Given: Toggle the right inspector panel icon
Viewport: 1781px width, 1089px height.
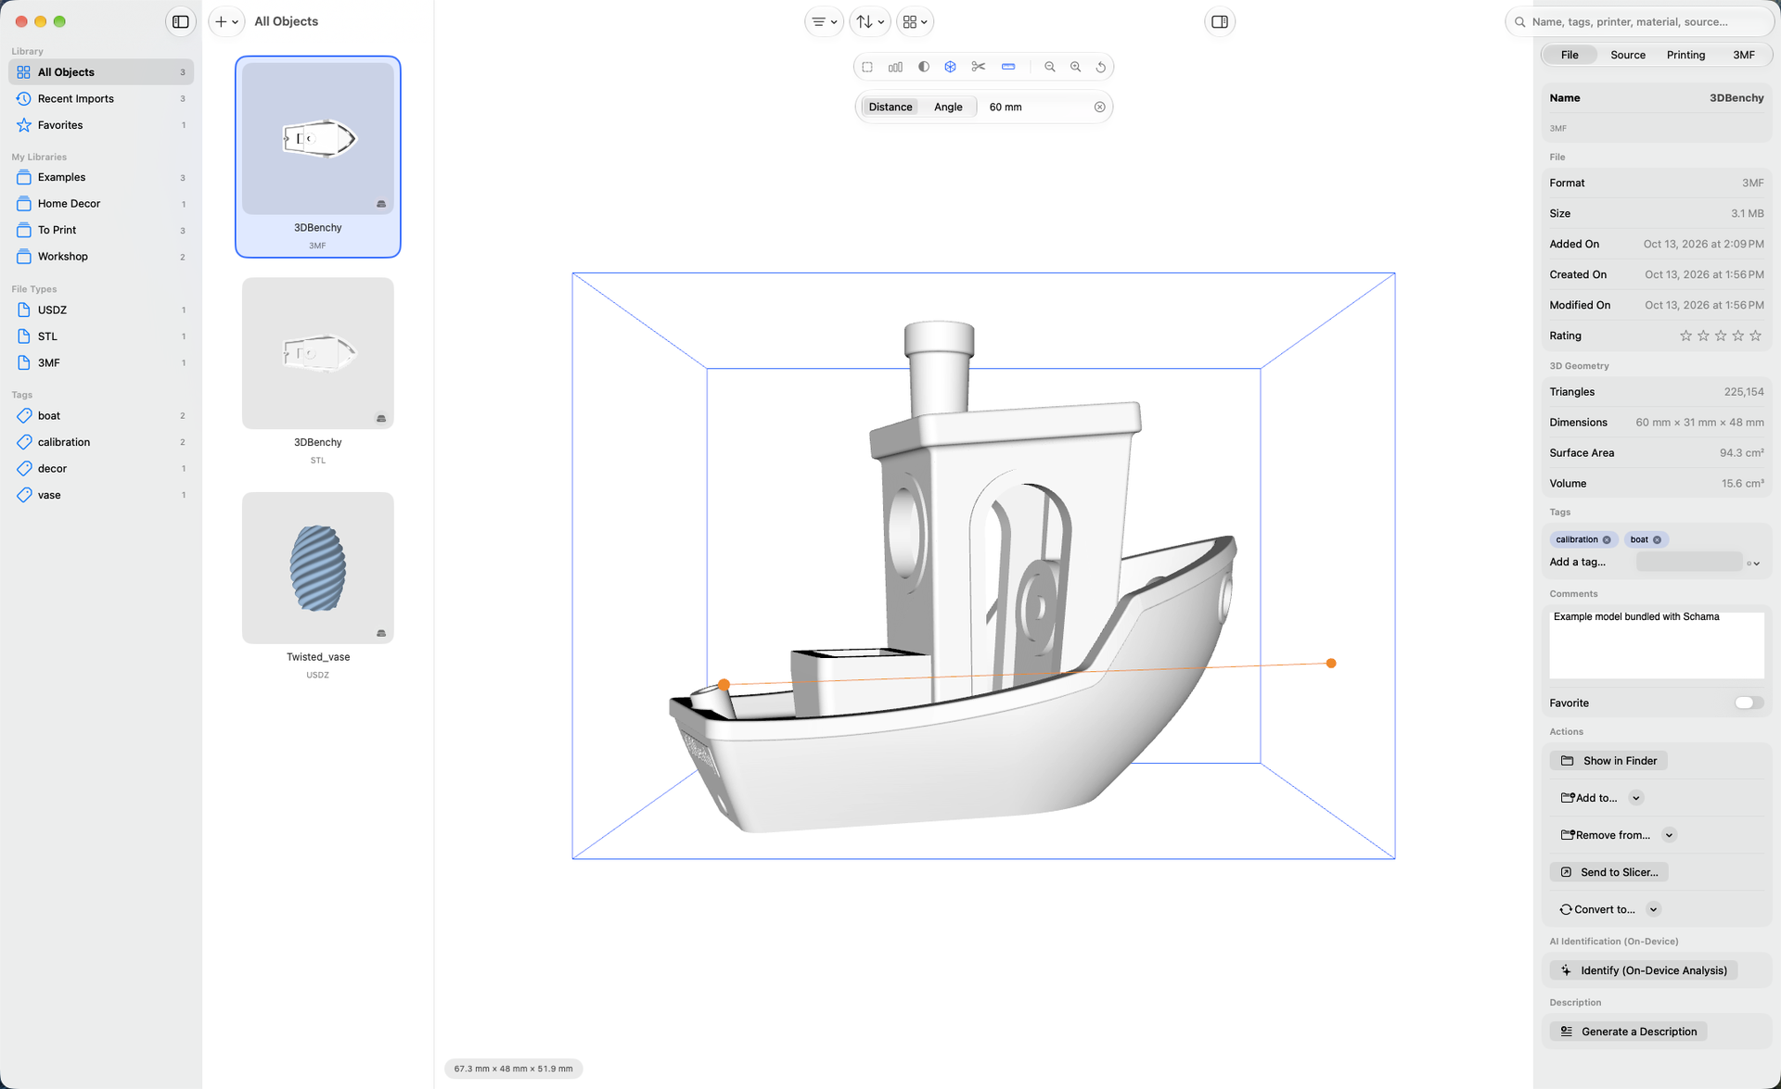Looking at the screenshot, I should pyautogui.click(x=1219, y=21).
